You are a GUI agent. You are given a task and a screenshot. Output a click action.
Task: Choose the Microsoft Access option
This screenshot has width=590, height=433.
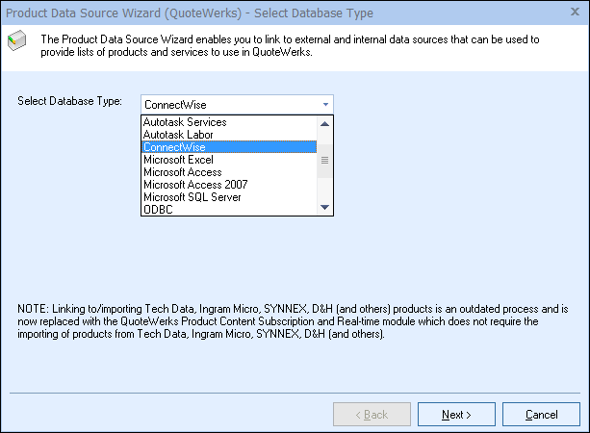183,172
